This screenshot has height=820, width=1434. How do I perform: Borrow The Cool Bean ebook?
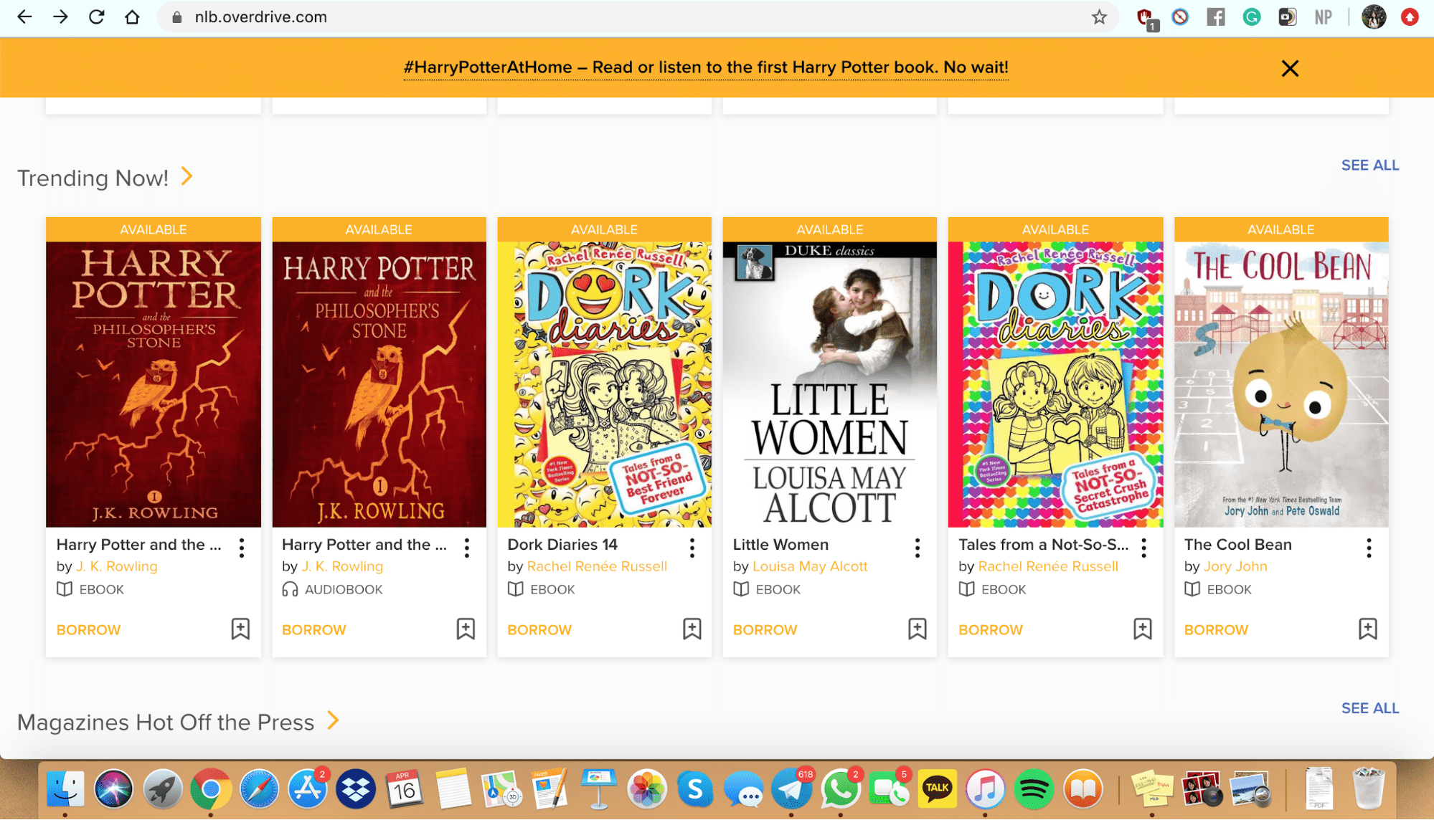tap(1216, 629)
